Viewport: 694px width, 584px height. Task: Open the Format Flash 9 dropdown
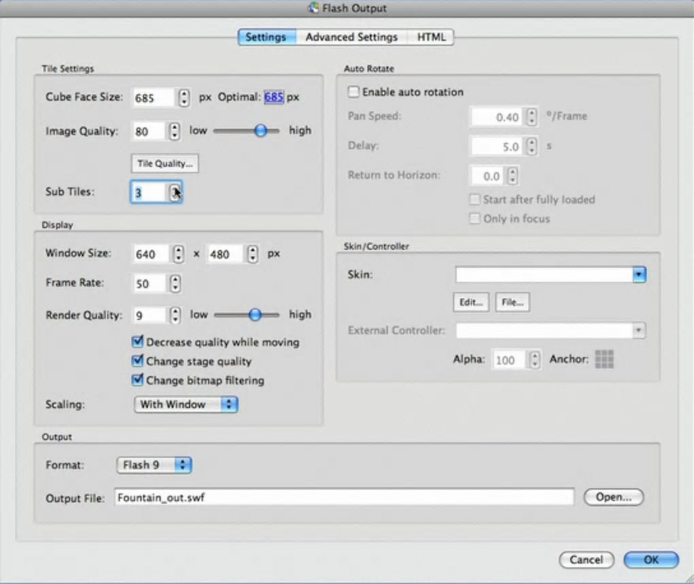(154, 465)
